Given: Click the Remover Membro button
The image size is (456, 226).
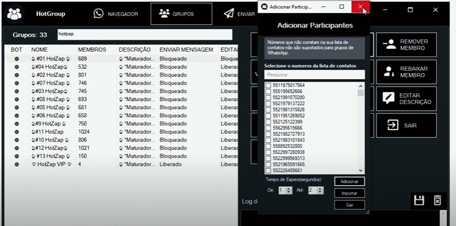Looking at the screenshot, I should click(x=406, y=45).
